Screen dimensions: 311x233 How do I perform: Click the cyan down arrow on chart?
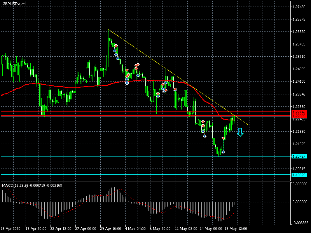tap(240, 132)
